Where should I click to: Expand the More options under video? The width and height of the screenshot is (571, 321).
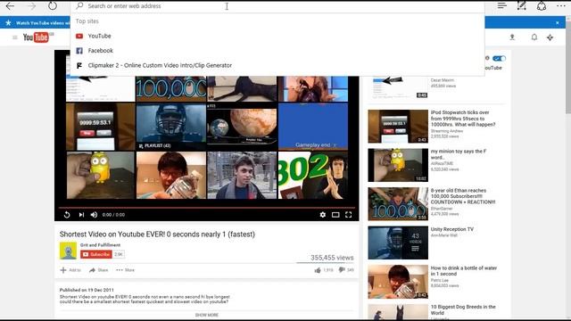click(x=125, y=270)
